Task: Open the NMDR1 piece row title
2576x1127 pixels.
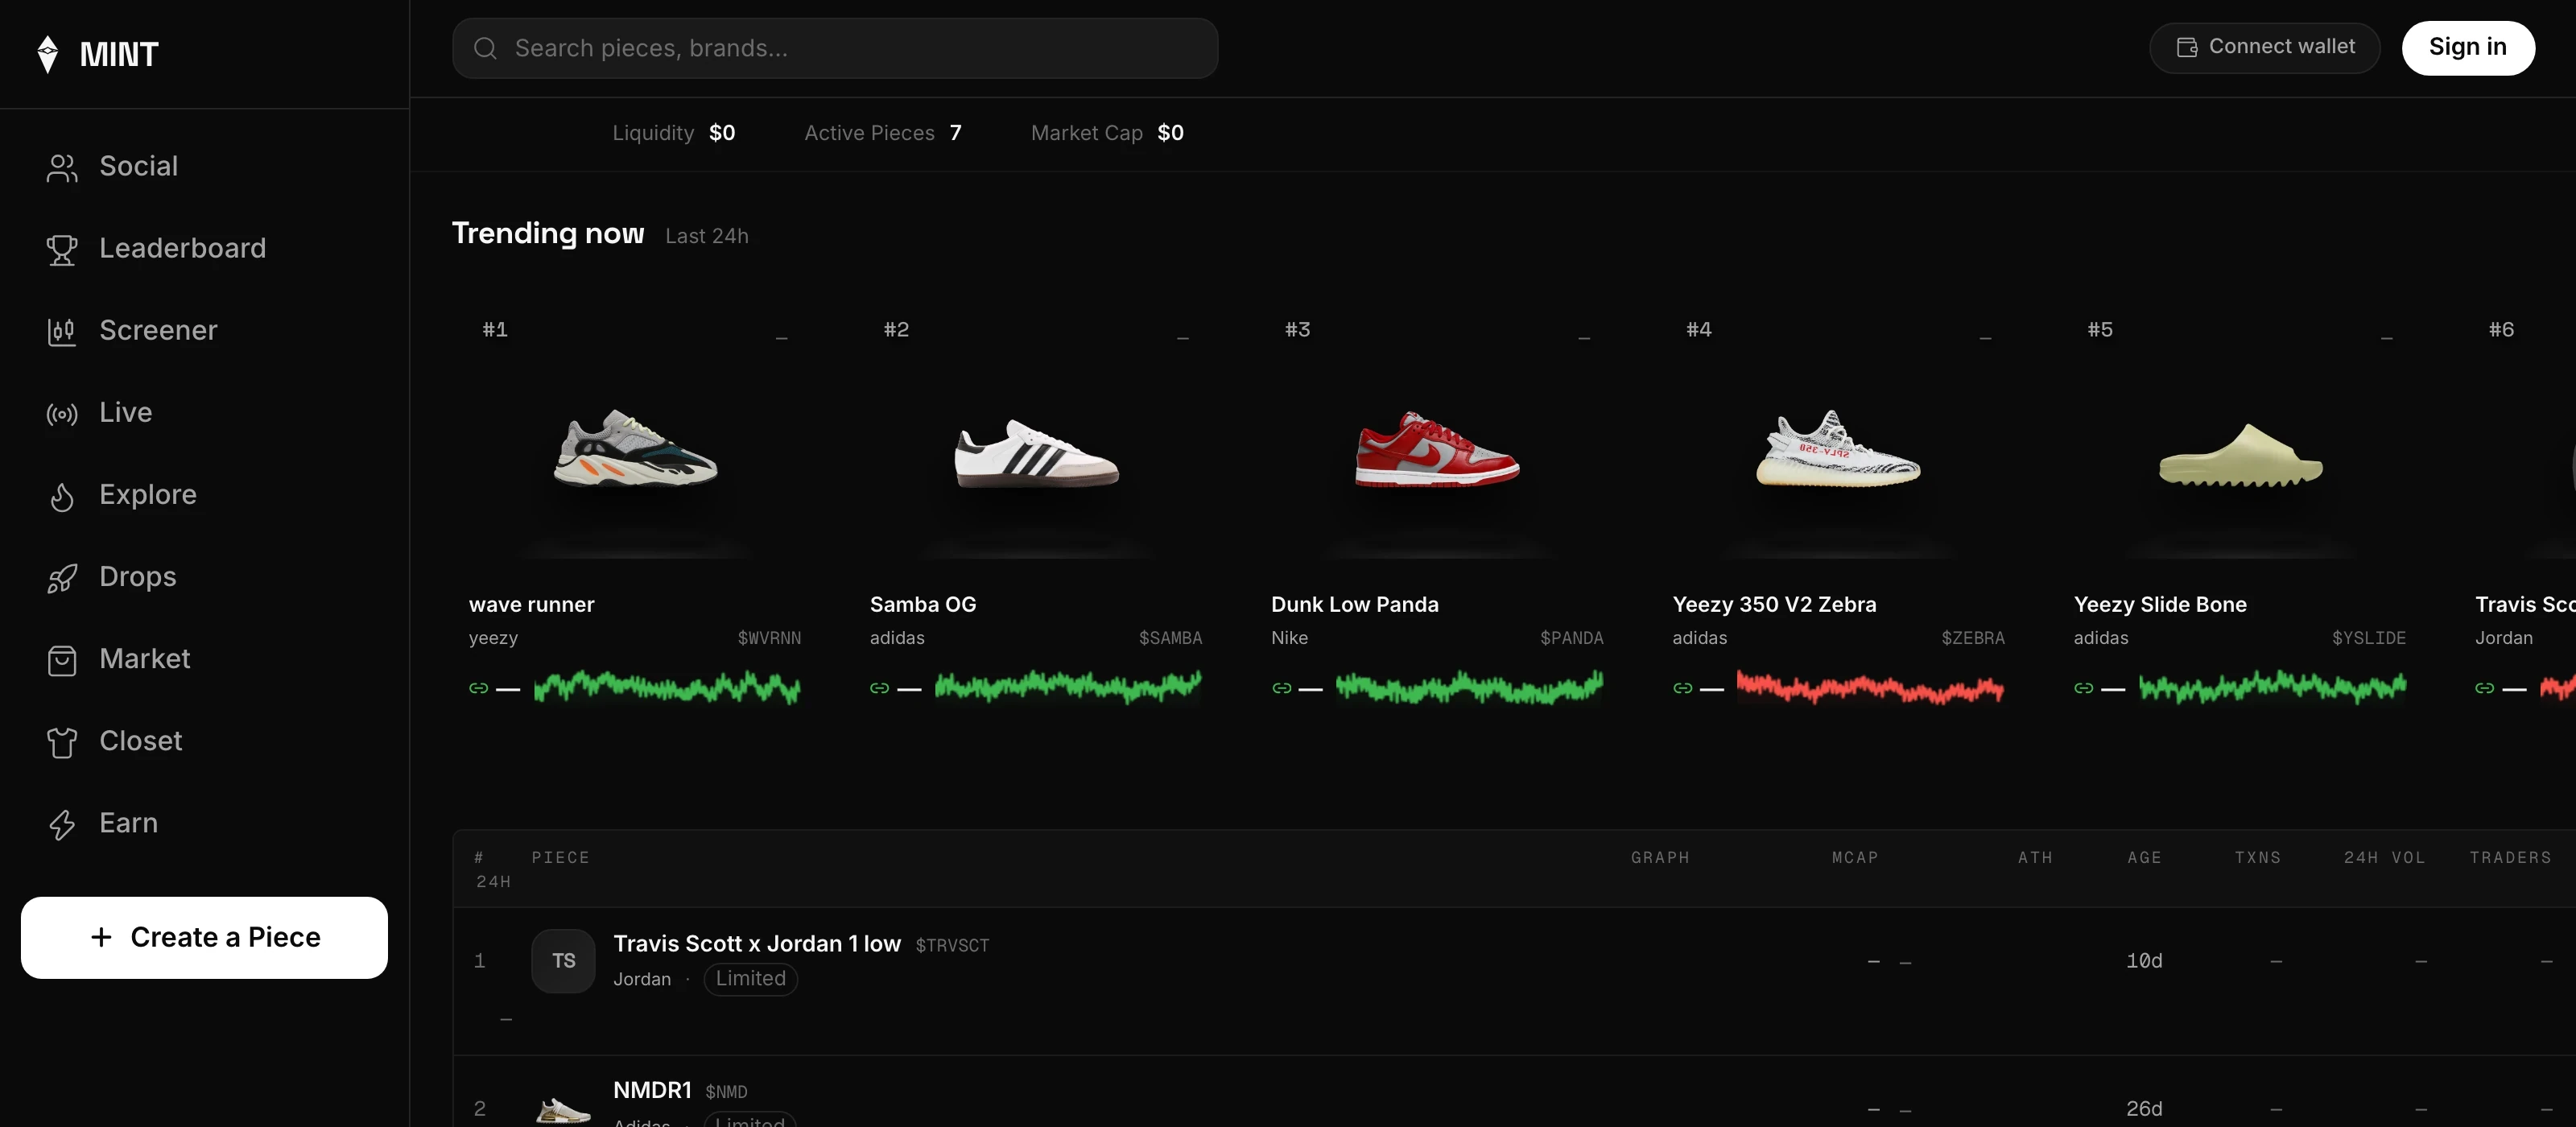Action: point(652,1090)
